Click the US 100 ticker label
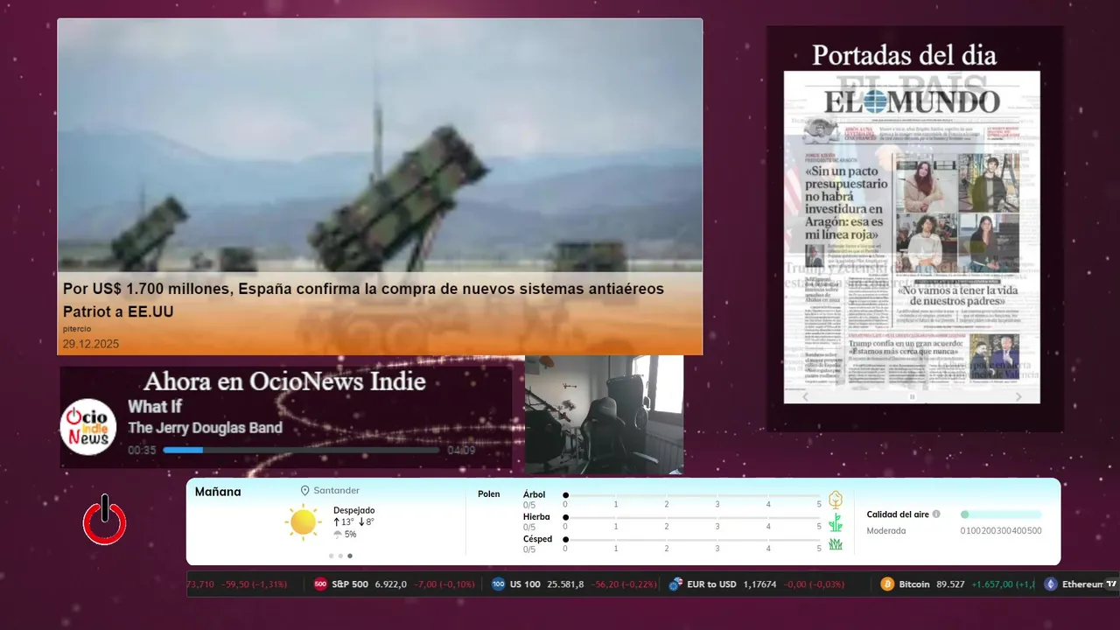Viewport: 1120px width, 630px height. 525,584
